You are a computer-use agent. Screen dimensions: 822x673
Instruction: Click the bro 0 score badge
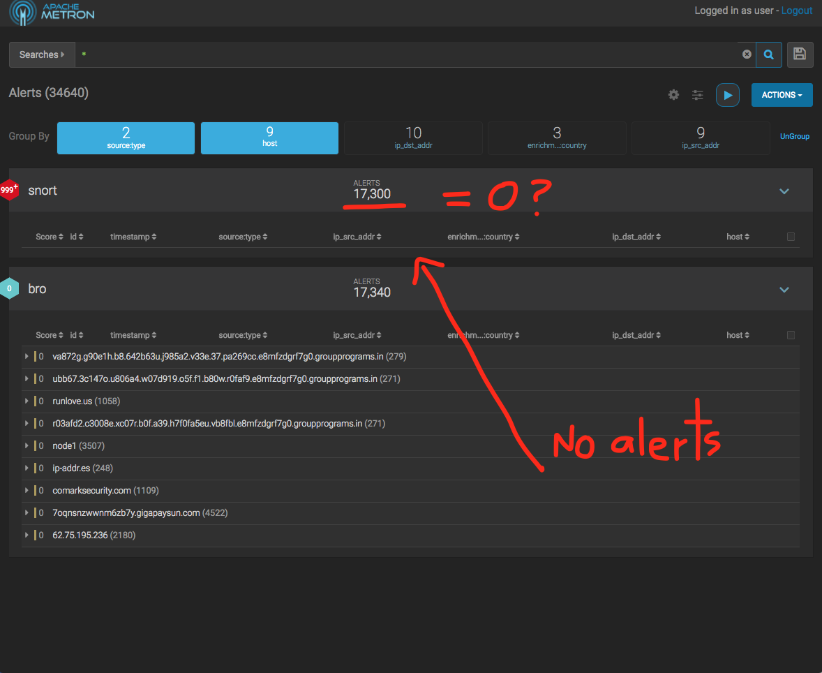pyautogui.click(x=9, y=288)
